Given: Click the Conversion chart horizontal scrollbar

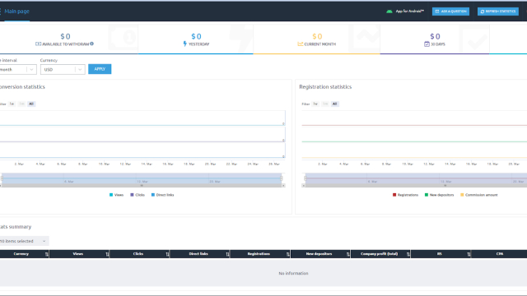Looking at the screenshot, I should (x=142, y=185).
